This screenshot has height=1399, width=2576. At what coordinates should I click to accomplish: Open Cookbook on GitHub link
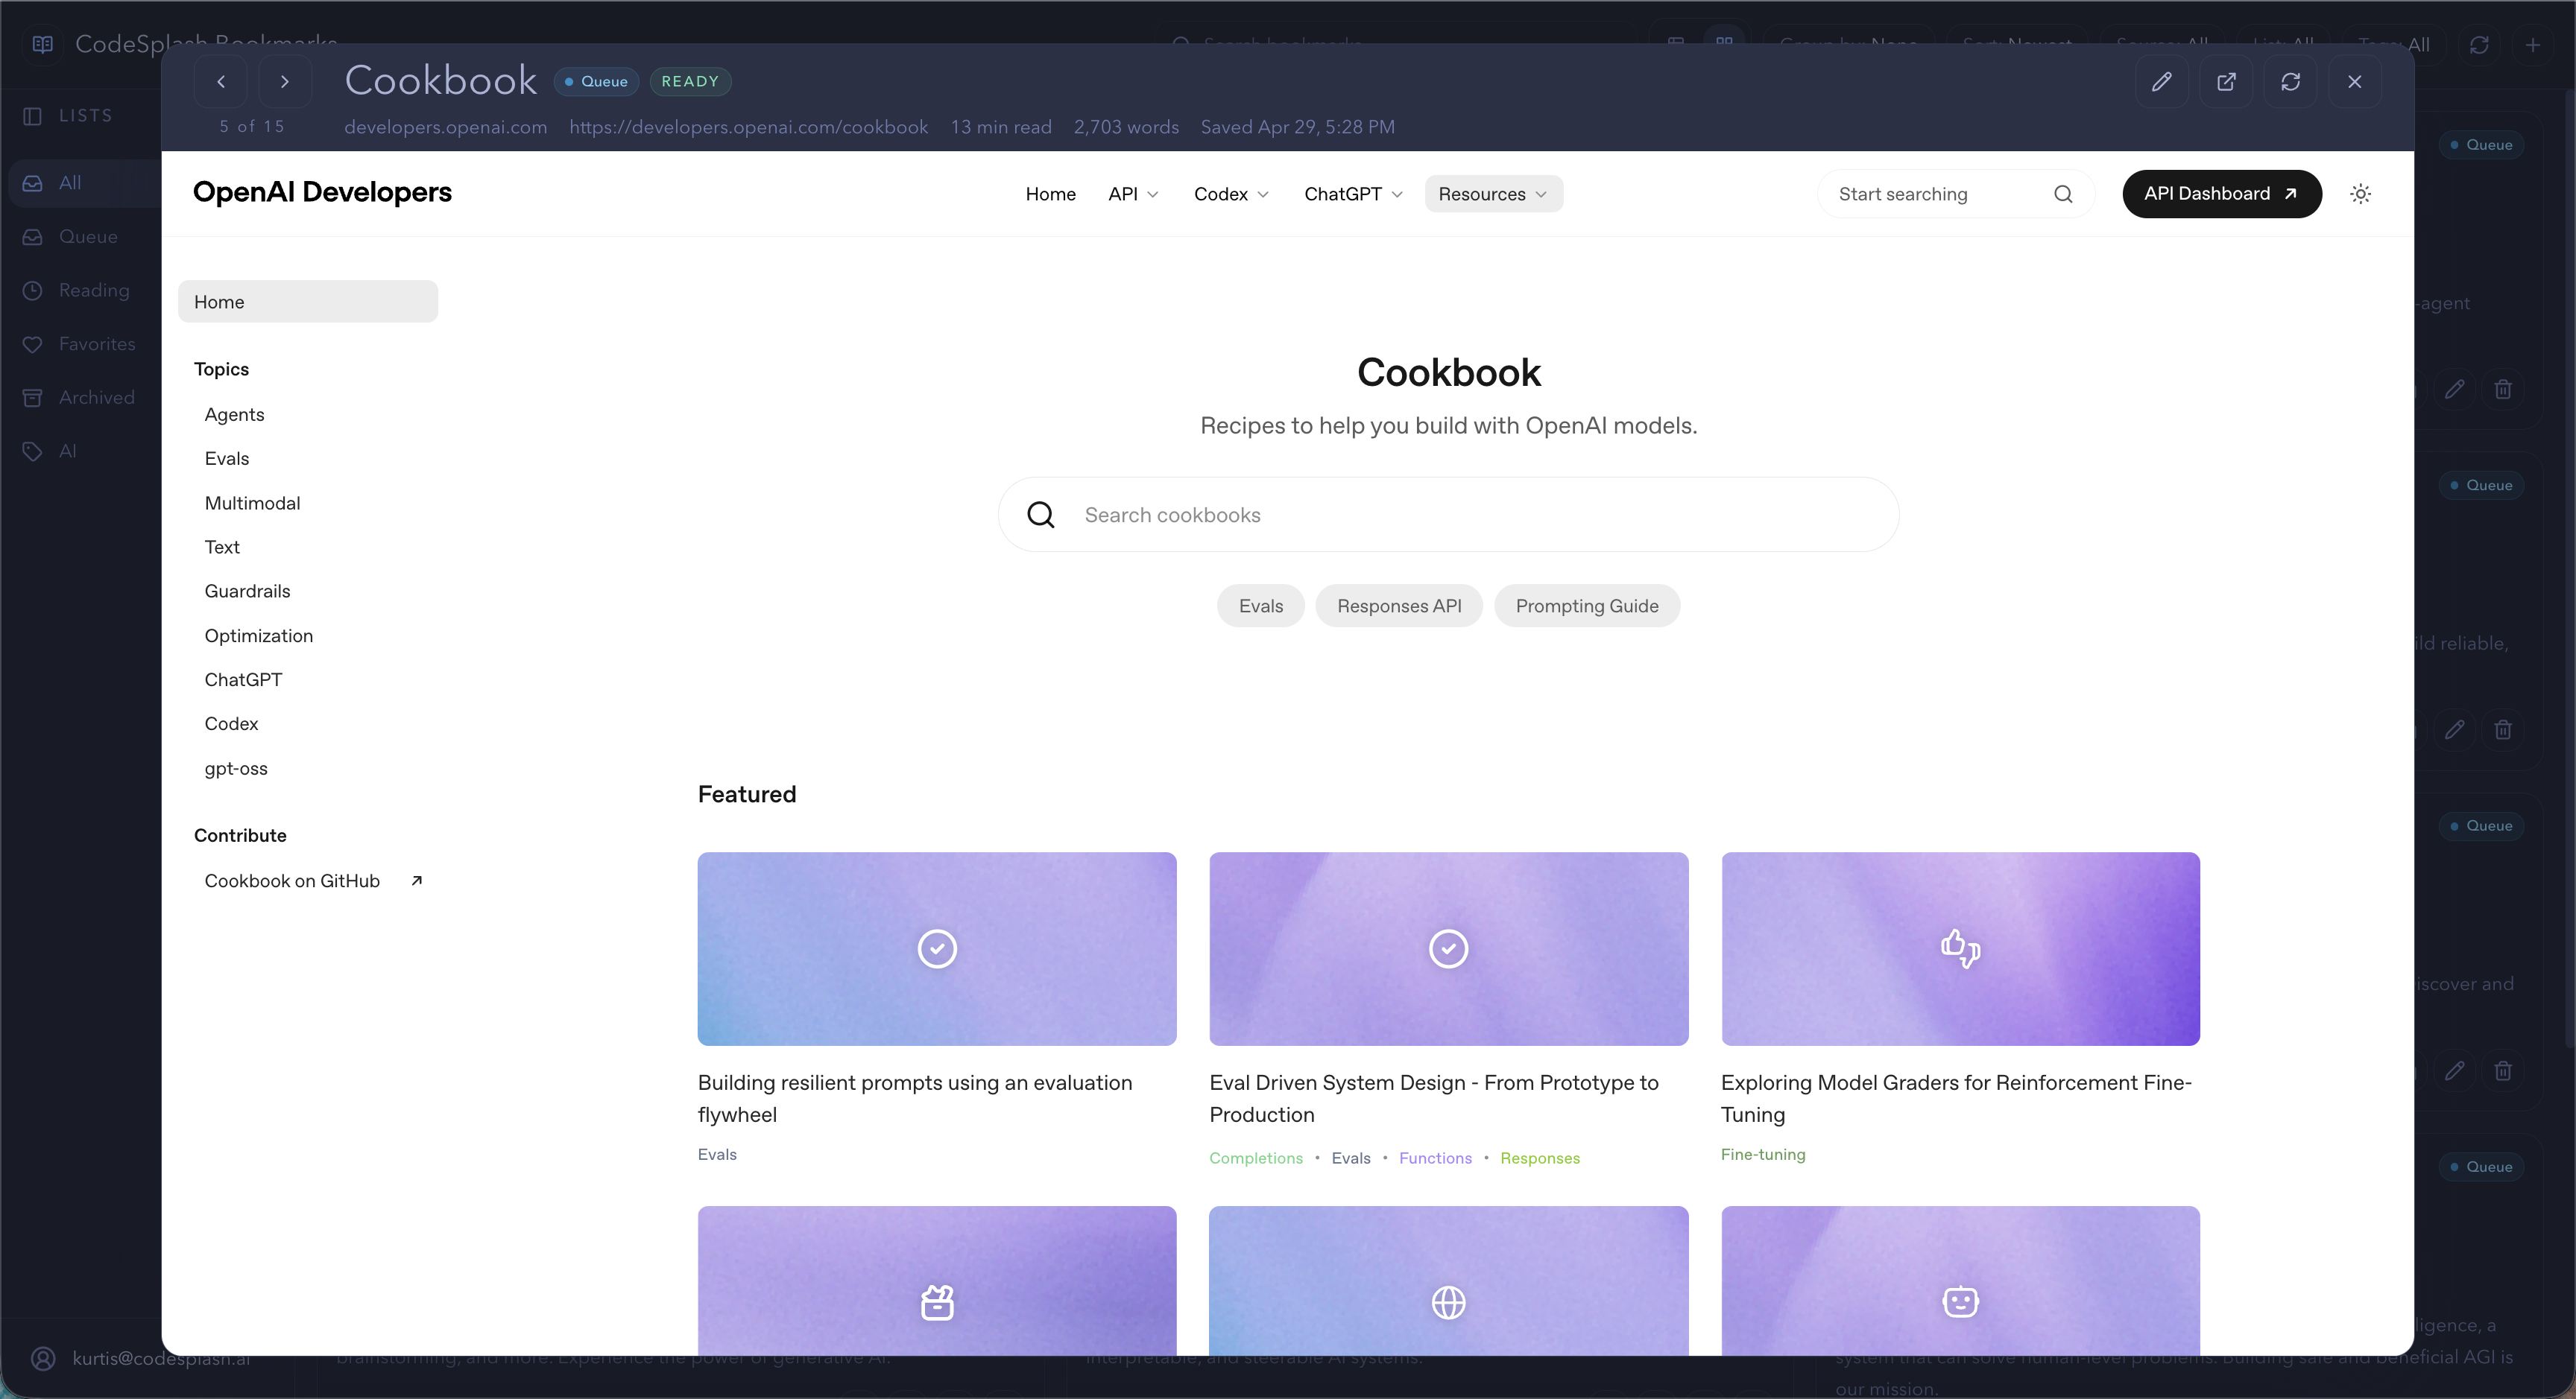click(x=292, y=881)
